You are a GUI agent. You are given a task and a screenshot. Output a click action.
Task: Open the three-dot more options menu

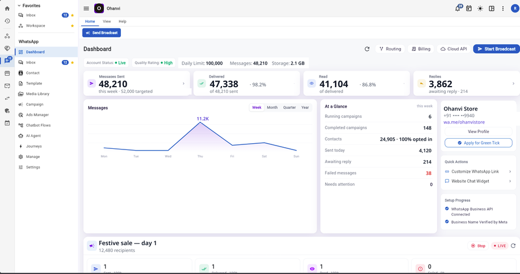point(503,8)
